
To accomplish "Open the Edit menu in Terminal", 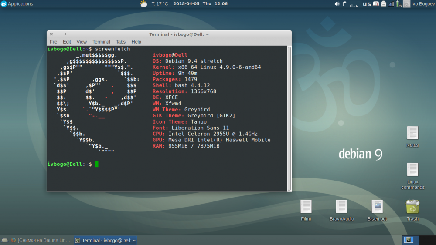I will click(x=67, y=42).
